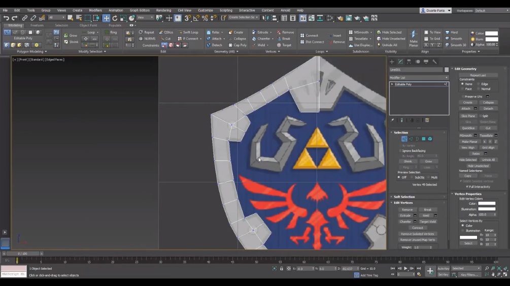This screenshot has height=286, width=510.
Task: Open the Polygon Modeling panel dropdown
Action: pos(32,51)
